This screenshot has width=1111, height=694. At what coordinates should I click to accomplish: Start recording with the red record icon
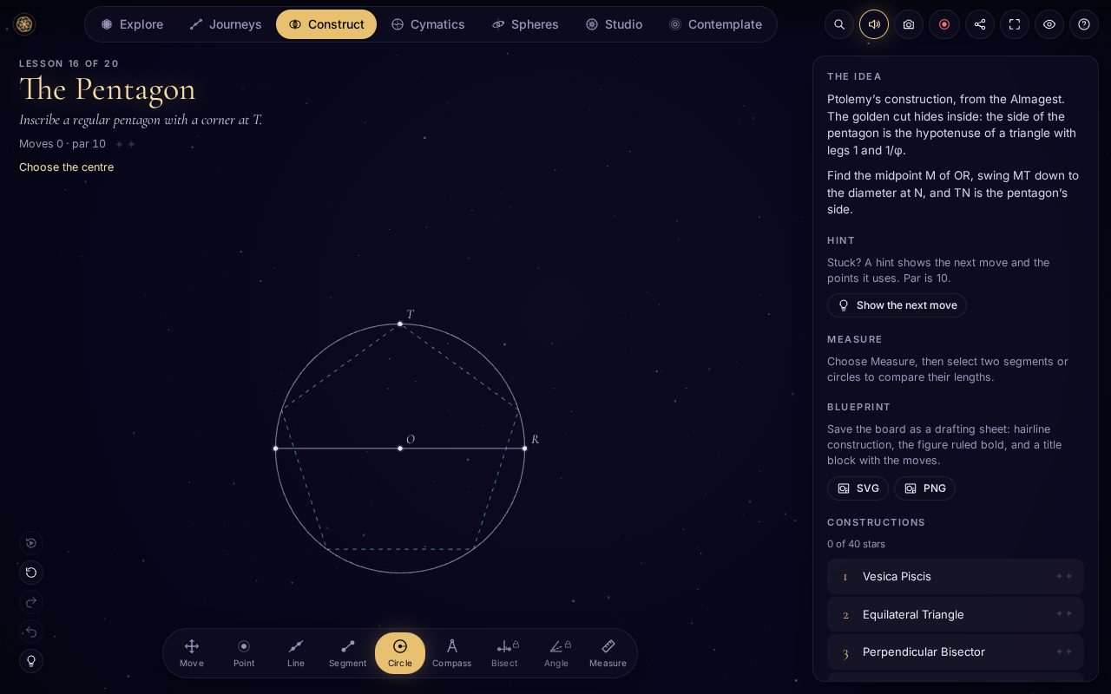[x=944, y=24]
